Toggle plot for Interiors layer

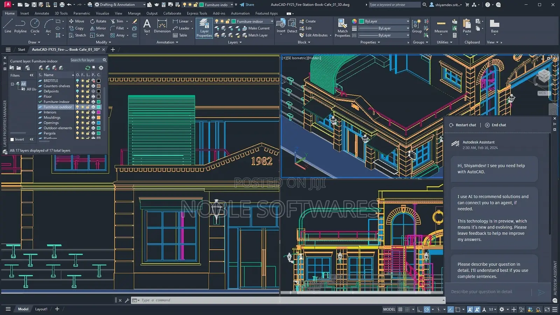tap(93, 112)
